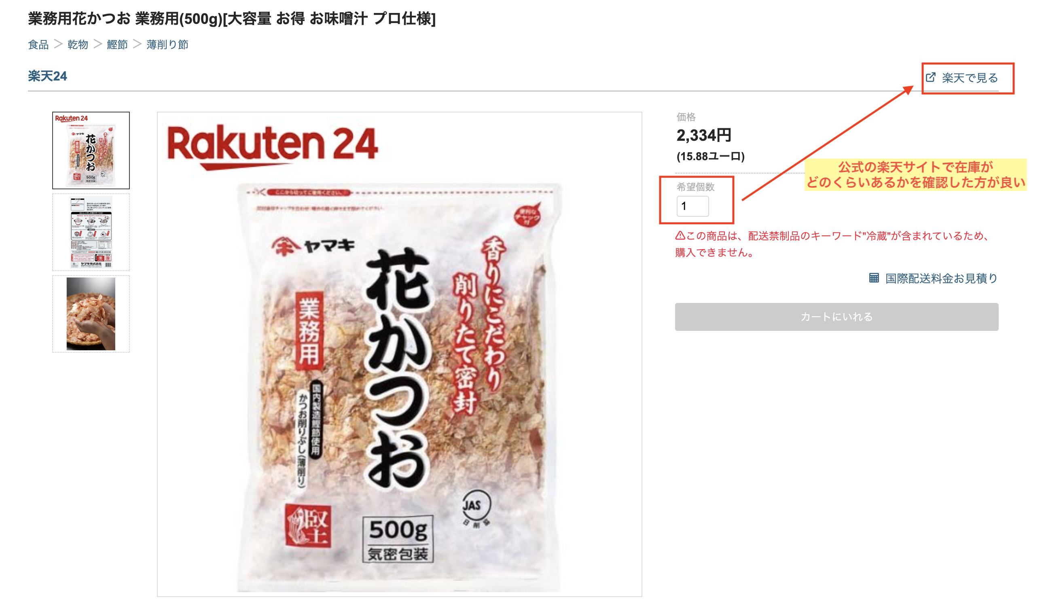Click the red warning triangle icon
This screenshot has width=1044, height=610.
click(x=680, y=235)
